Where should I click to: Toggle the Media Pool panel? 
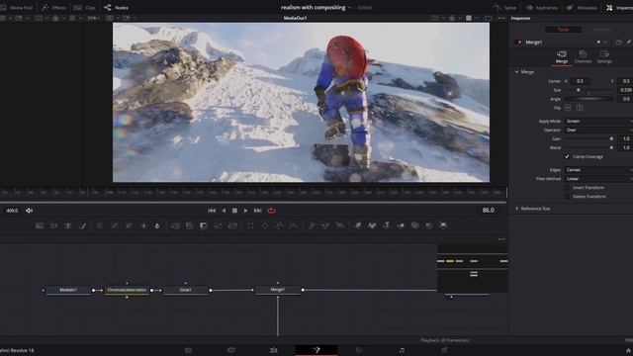(x=17, y=8)
